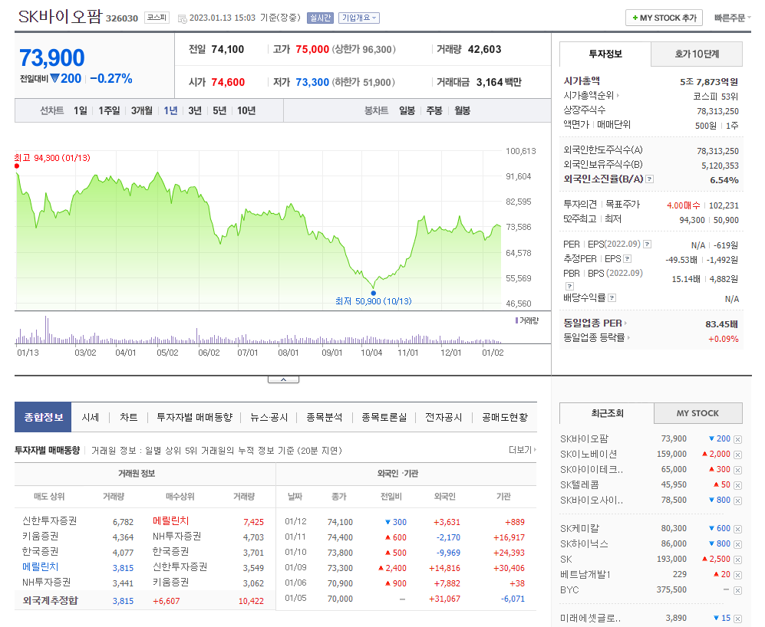Open the 전자공시 tab
The height and width of the screenshot is (627, 765).
[x=444, y=417]
